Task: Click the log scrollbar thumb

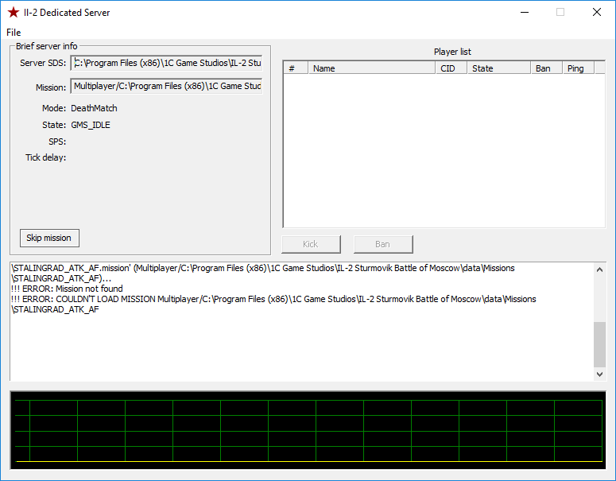Action: tap(599, 344)
